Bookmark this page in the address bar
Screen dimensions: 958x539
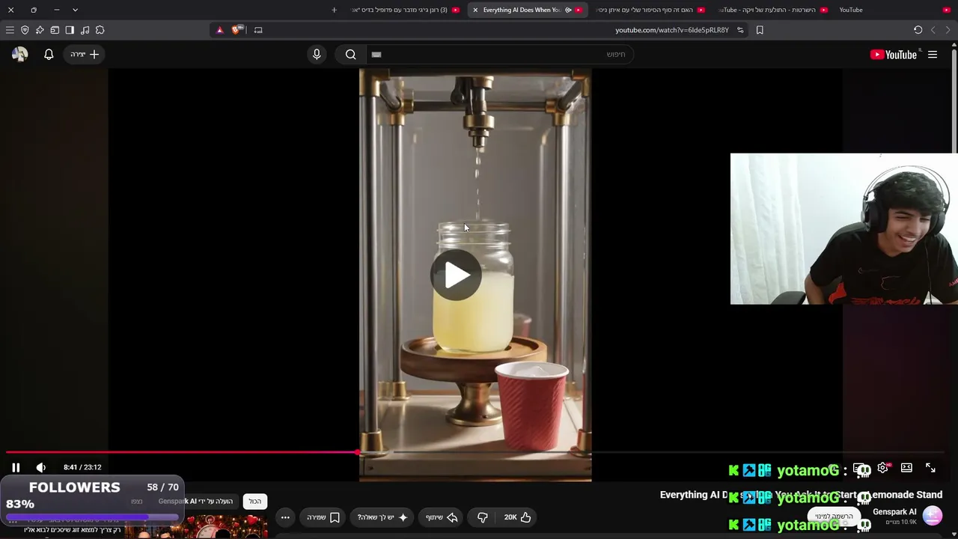(760, 30)
